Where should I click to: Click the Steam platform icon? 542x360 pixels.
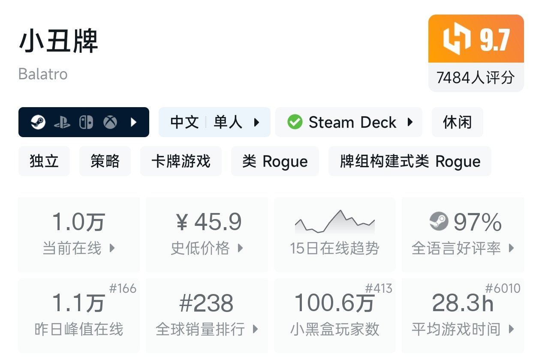pyautogui.click(x=38, y=123)
